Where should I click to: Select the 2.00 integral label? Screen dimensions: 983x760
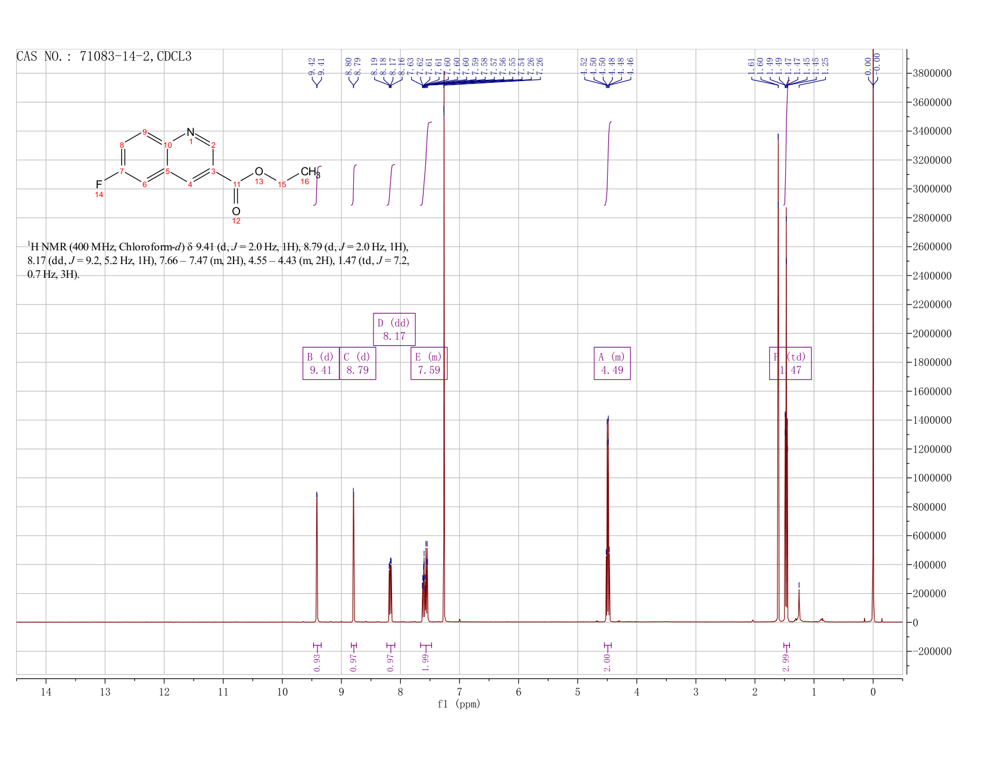[x=607, y=662]
